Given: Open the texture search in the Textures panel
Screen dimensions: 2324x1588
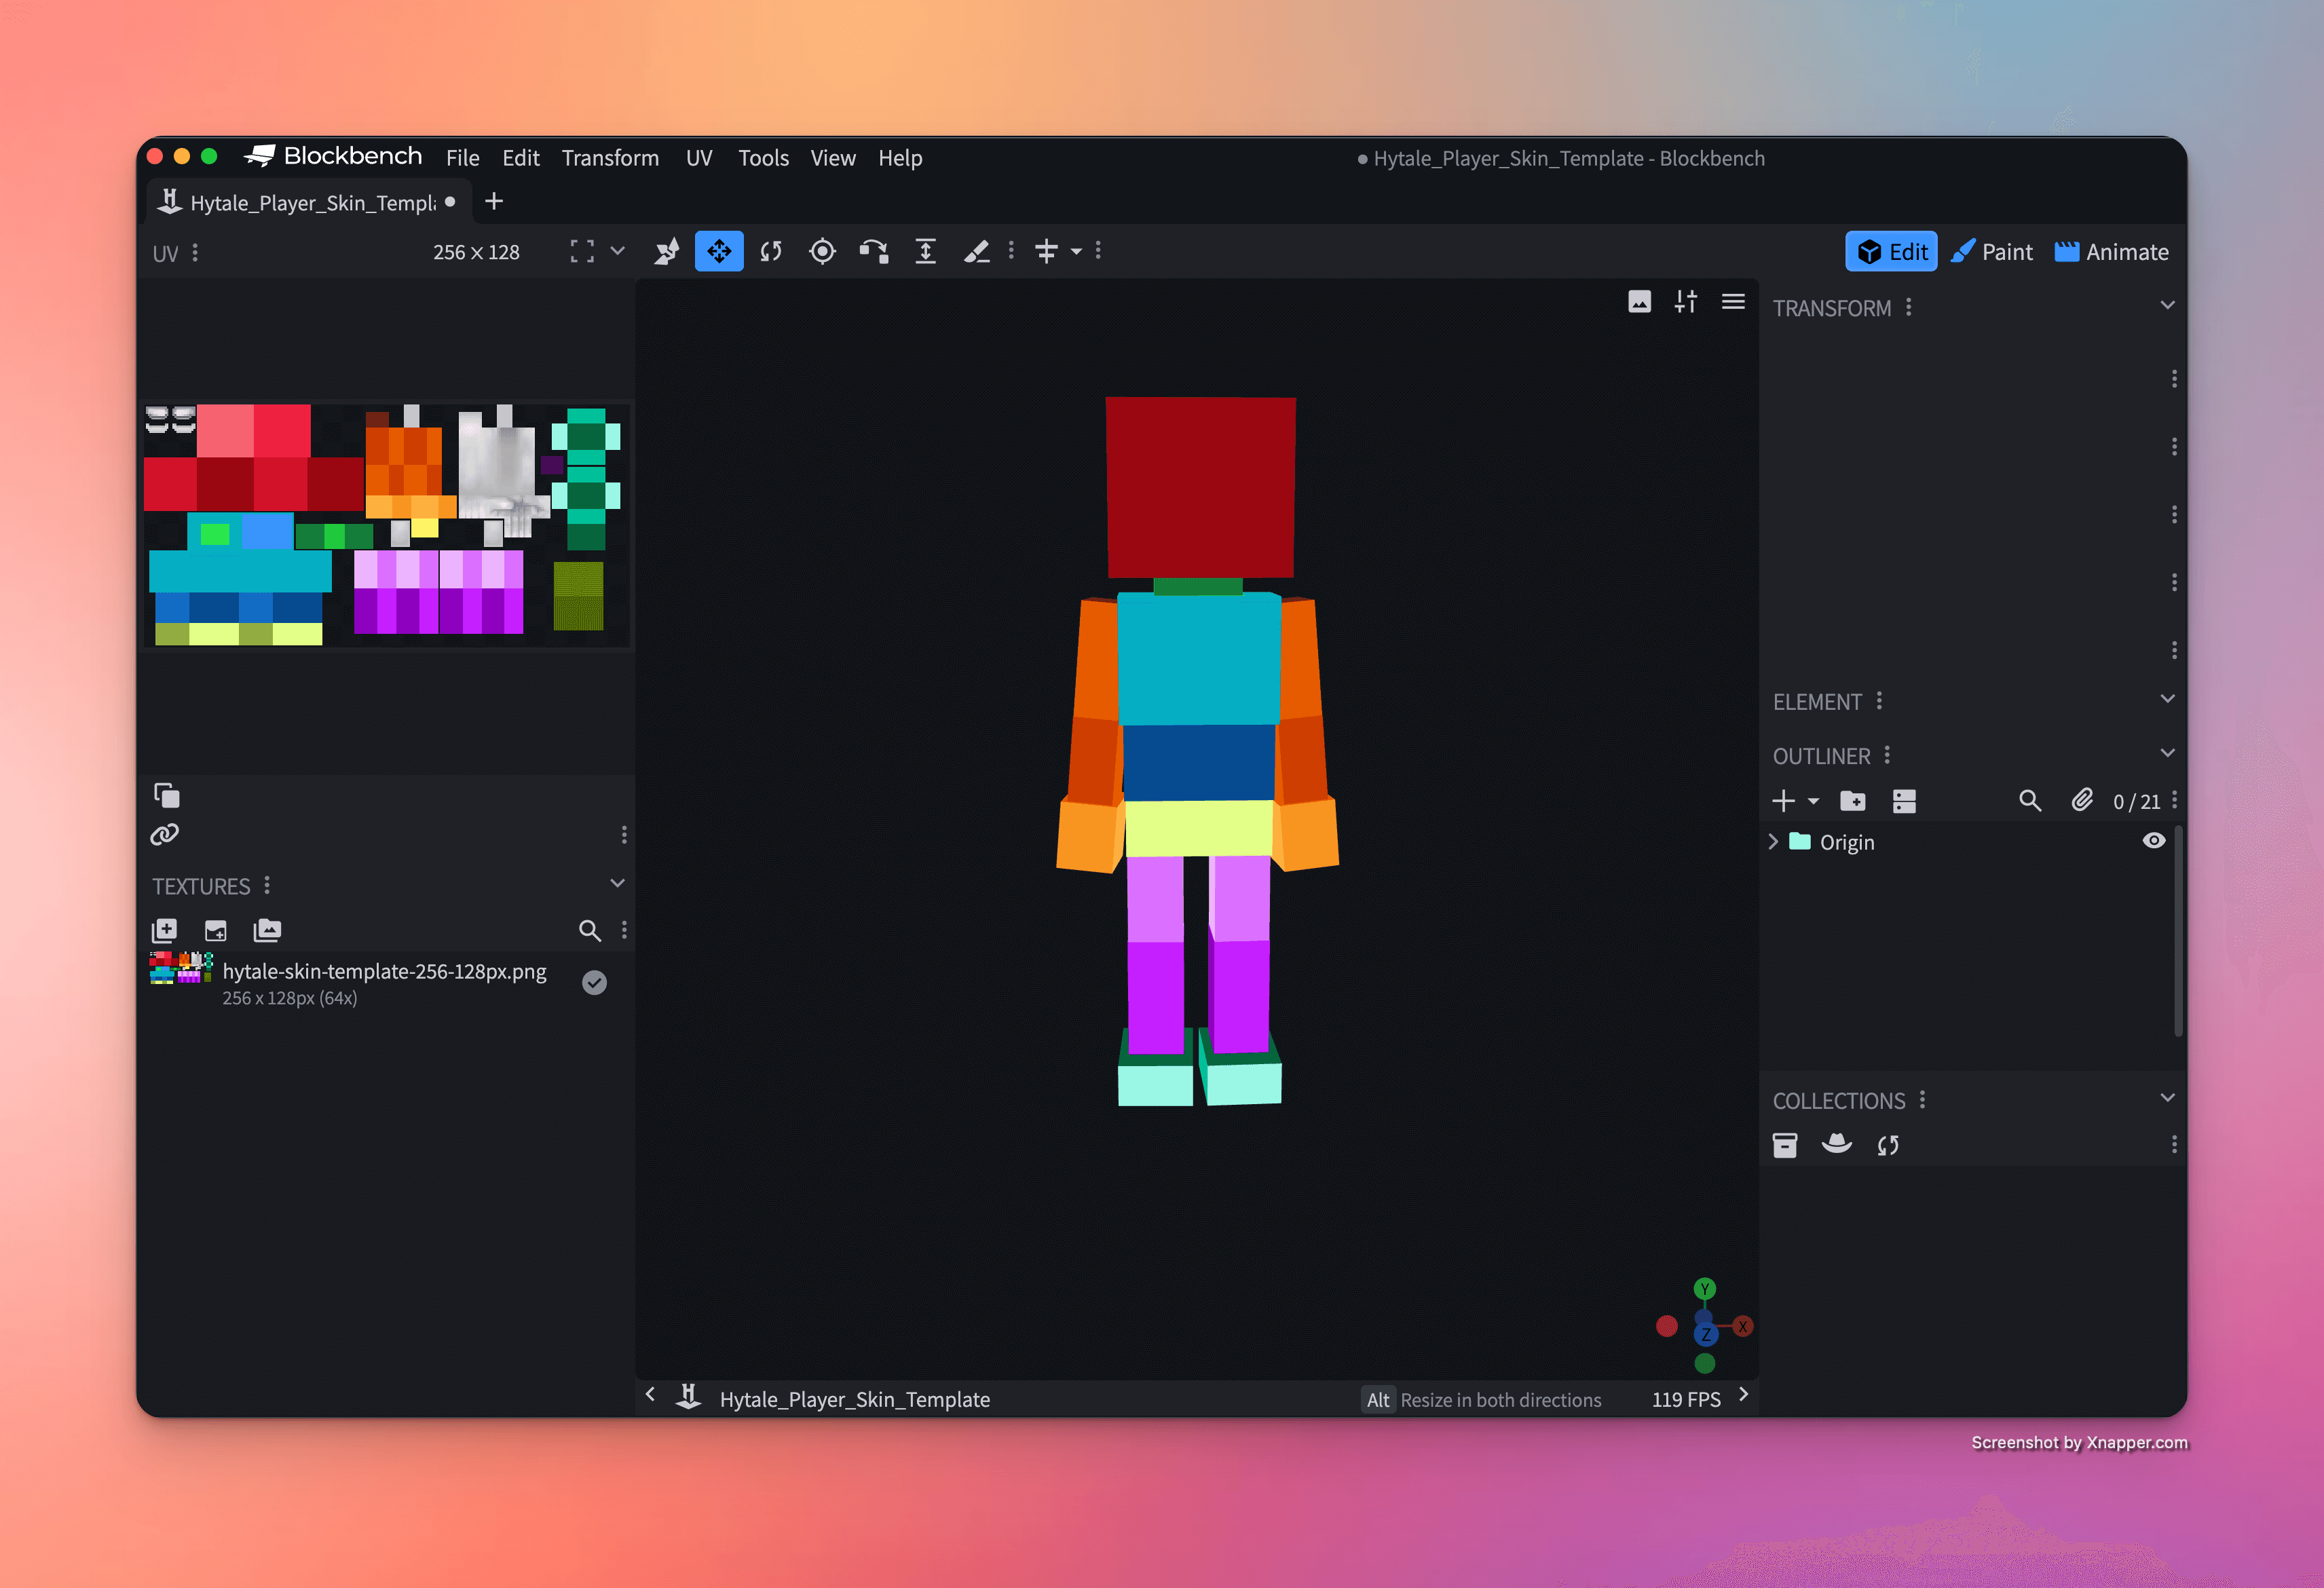Looking at the screenshot, I should (x=590, y=930).
